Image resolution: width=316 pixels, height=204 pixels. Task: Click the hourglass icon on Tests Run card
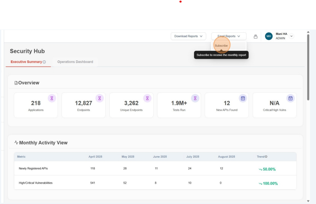tap(195, 98)
